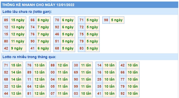Click number 46 in the gan table
The height and width of the screenshot is (98, 179).
tap(57, 34)
